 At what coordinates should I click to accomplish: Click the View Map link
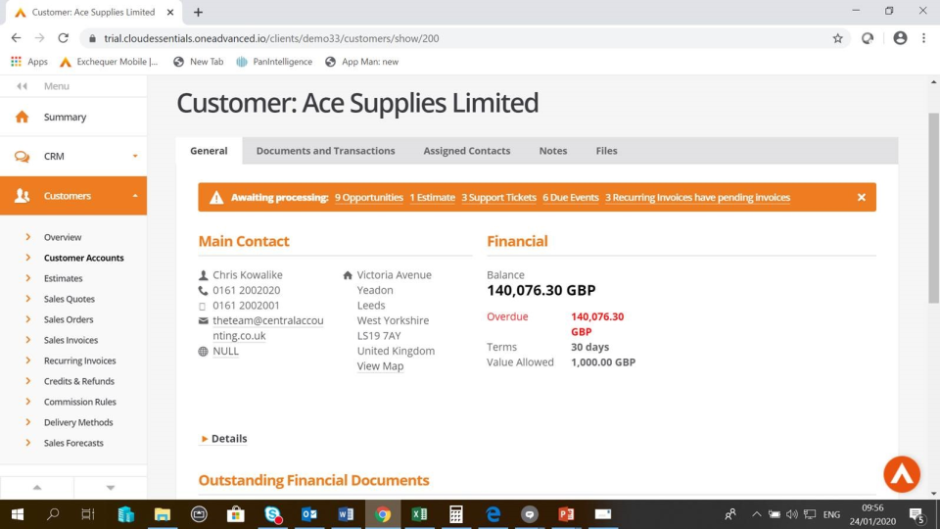[x=380, y=365]
